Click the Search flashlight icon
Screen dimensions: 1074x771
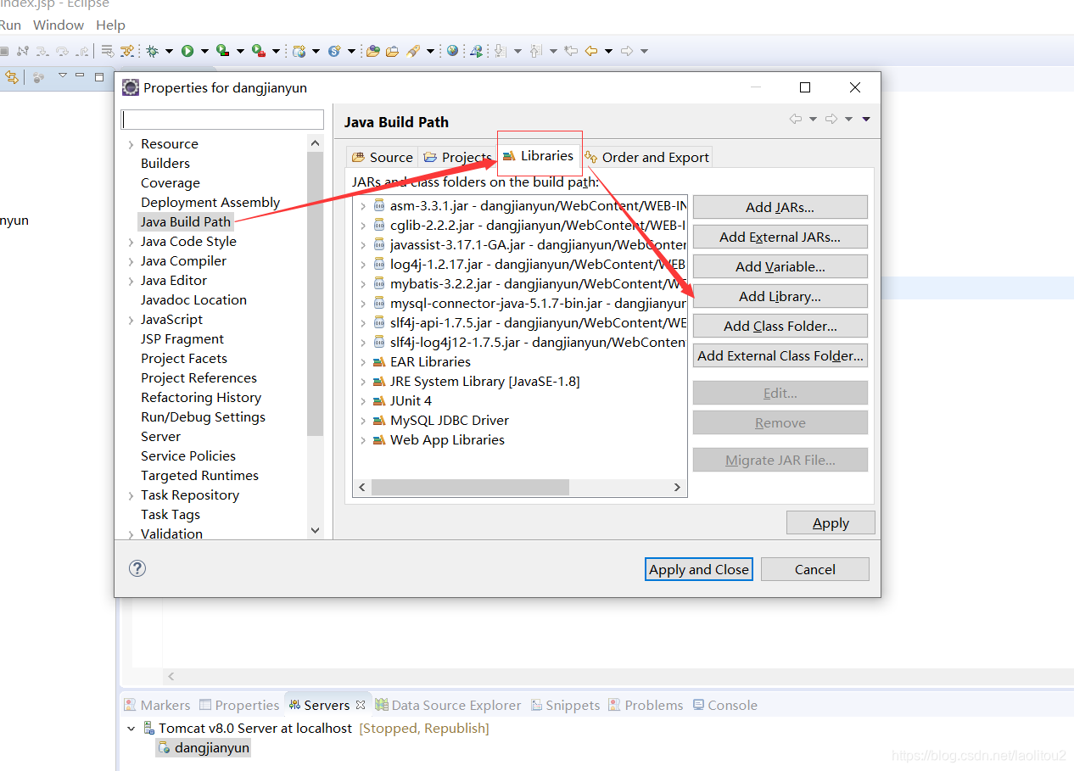[x=413, y=51]
